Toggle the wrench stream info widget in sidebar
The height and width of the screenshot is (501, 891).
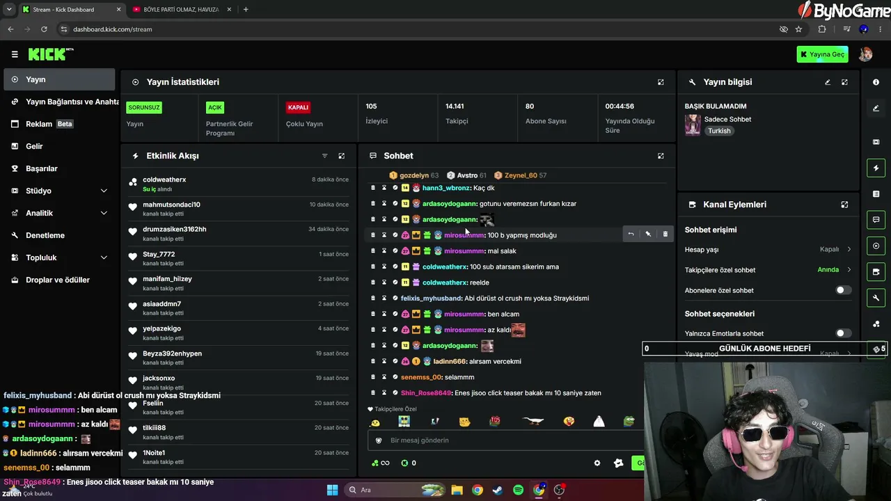click(x=876, y=298)
